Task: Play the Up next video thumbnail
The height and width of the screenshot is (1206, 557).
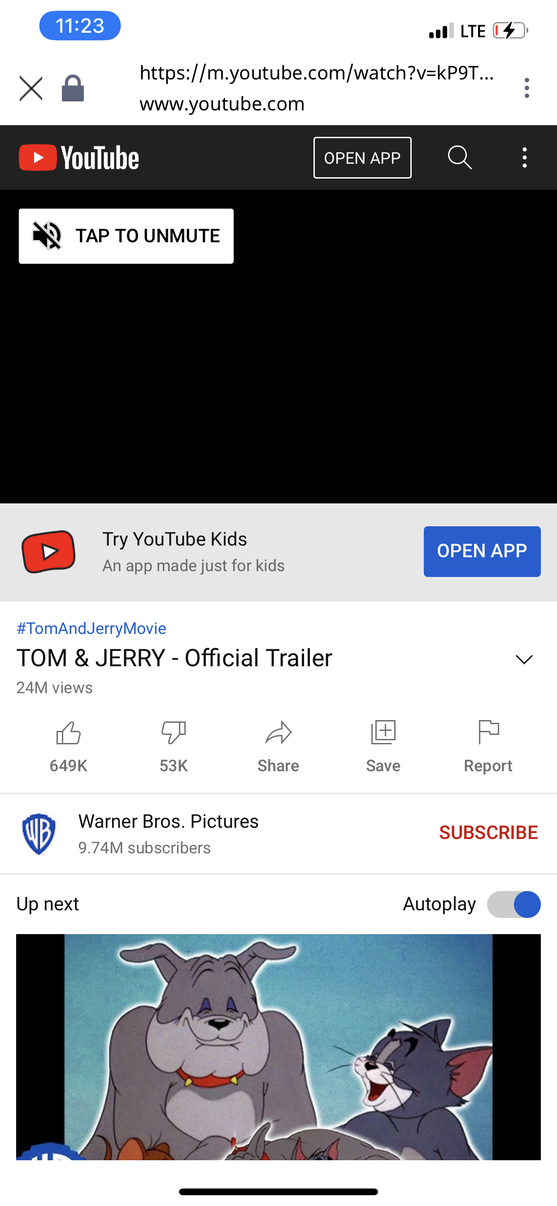Action: pos(278,1046)
